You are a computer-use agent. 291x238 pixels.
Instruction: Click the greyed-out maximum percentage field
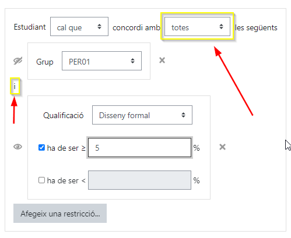(139, 180)
